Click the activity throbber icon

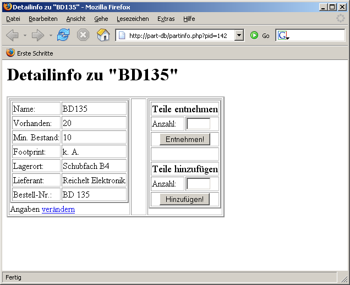(341, 18)
